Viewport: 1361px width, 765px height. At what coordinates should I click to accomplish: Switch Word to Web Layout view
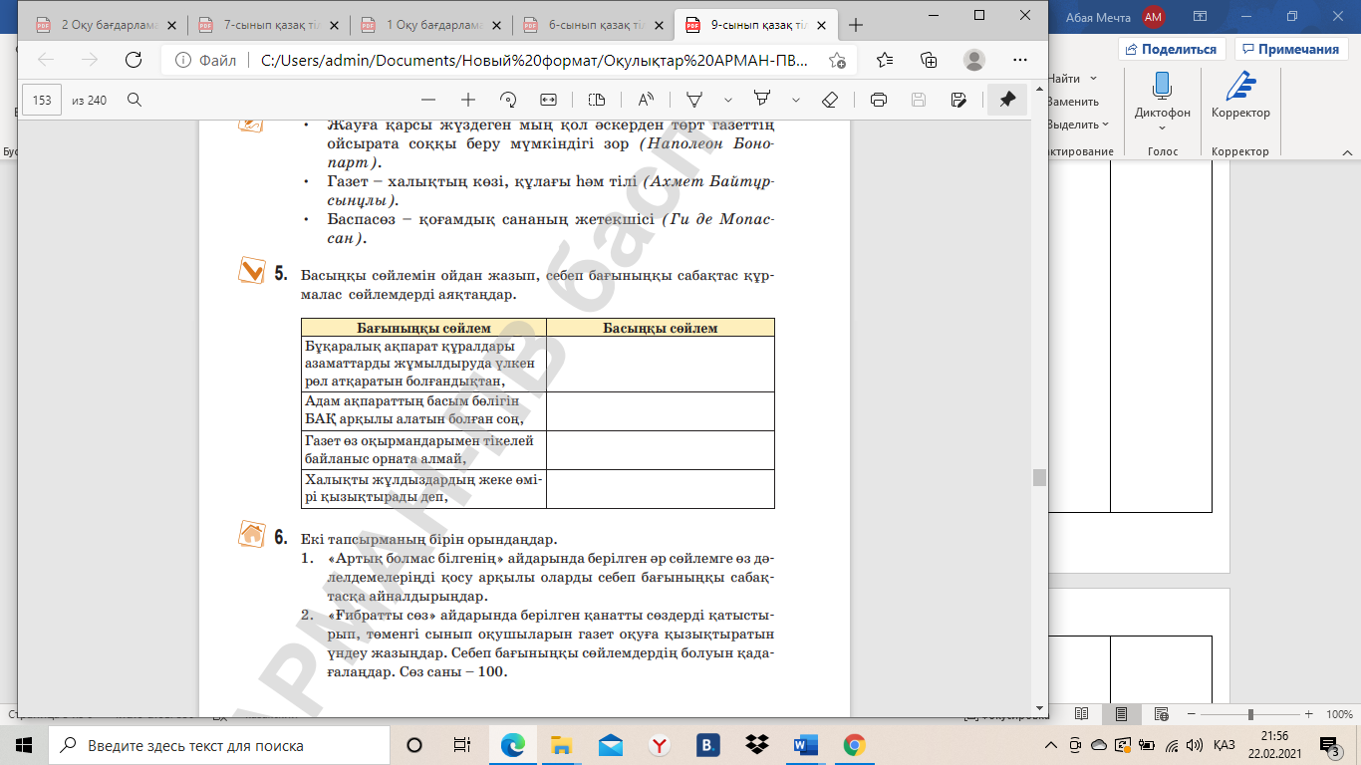[x=1160, y=714]
